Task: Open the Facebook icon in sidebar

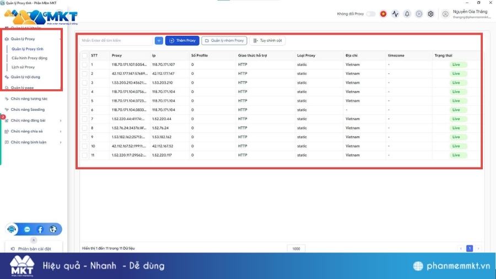Action: [40, 229]
